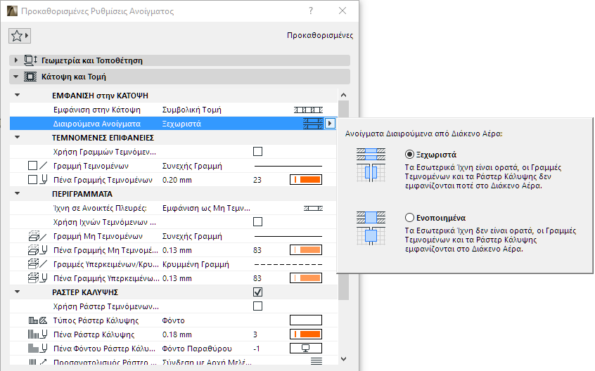Click the Κάτοψη και Τομή panel icon
595x371 pixels.
coord(30,77)
